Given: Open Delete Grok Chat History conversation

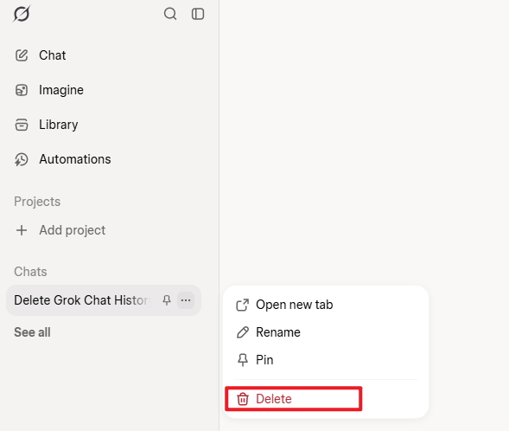Looking at the screenshot, I should tap(82, 300).
